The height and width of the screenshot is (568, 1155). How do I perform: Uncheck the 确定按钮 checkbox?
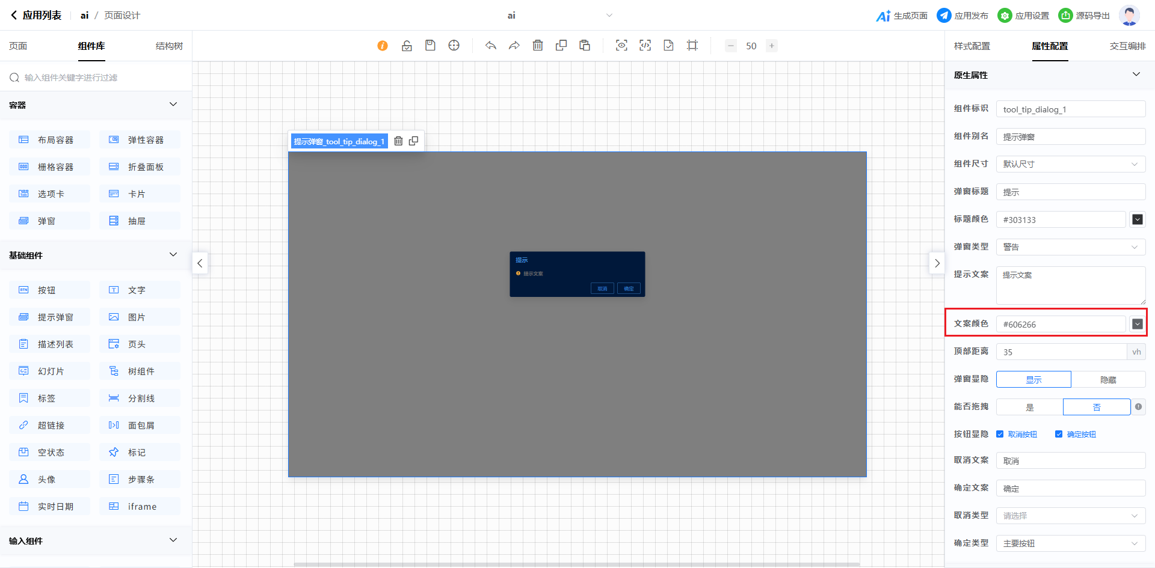[1059, 434]
